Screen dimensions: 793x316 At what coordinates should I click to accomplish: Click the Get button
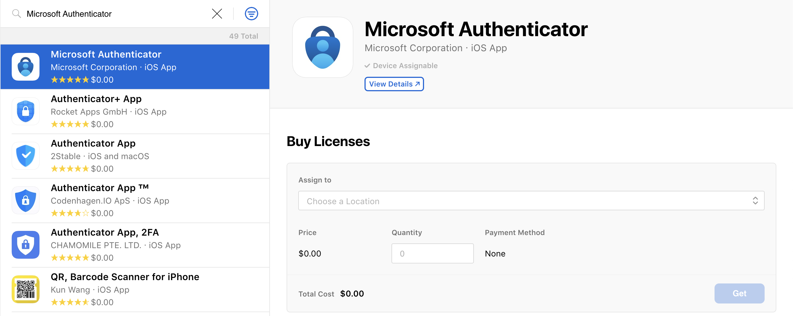tap(739, 293)
